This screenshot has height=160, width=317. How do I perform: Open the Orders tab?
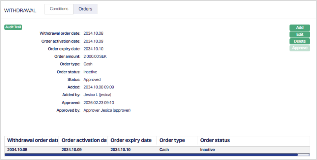coord(85,9)
